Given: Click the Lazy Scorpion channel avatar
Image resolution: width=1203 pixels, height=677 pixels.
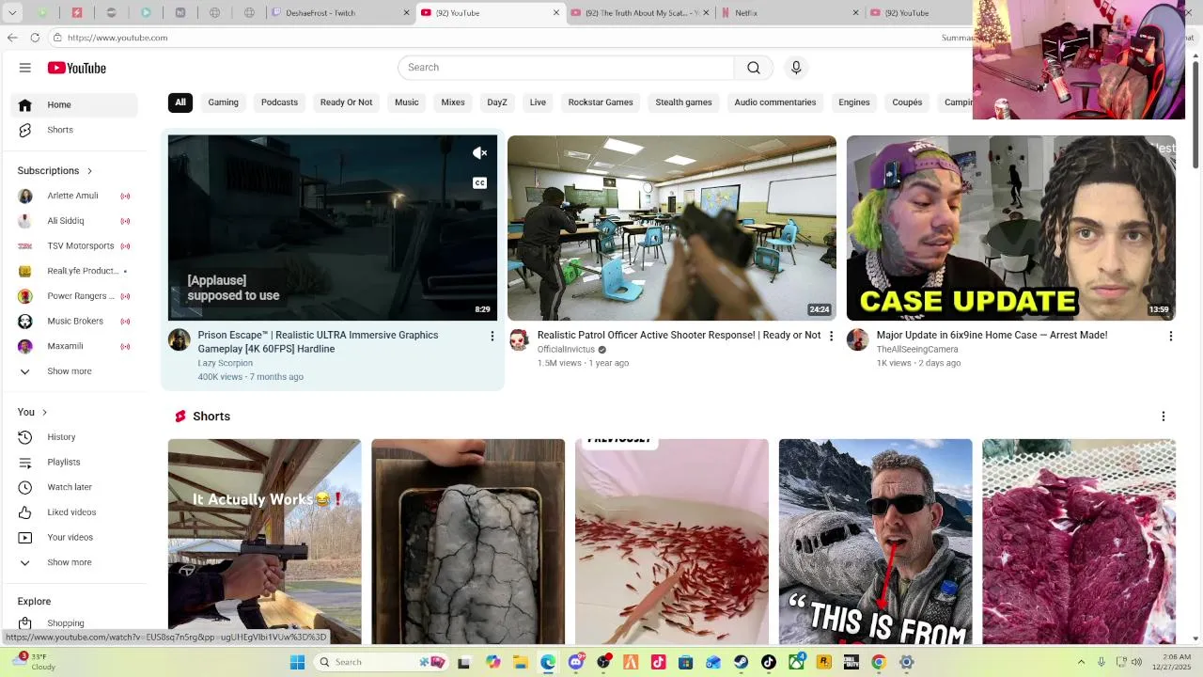Looking at the screenshot, I should tap(180, 339).
